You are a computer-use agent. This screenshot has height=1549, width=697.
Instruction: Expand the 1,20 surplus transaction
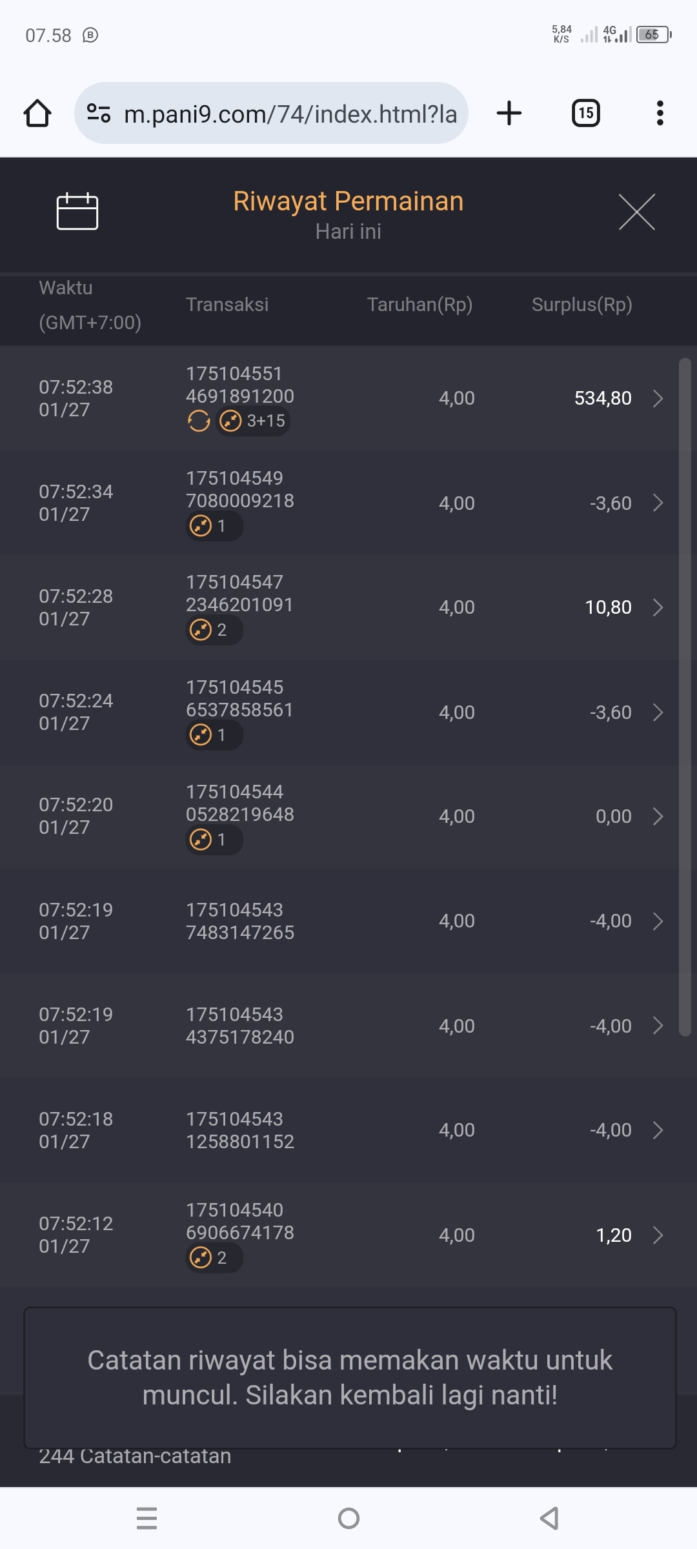point(658,1235)
